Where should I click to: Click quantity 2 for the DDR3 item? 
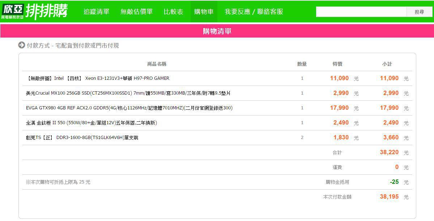point(302,138)
